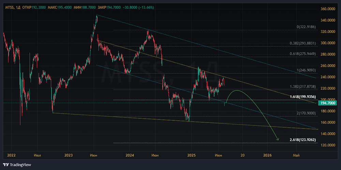Click the 0(322.9186) Fibonacci level label
341x170 pixels.
[x=306, y=27]
